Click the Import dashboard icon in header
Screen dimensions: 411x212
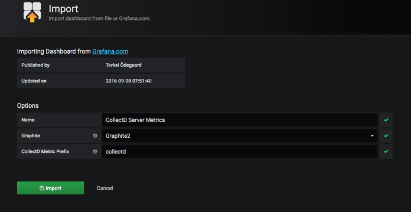pos(32,12)
